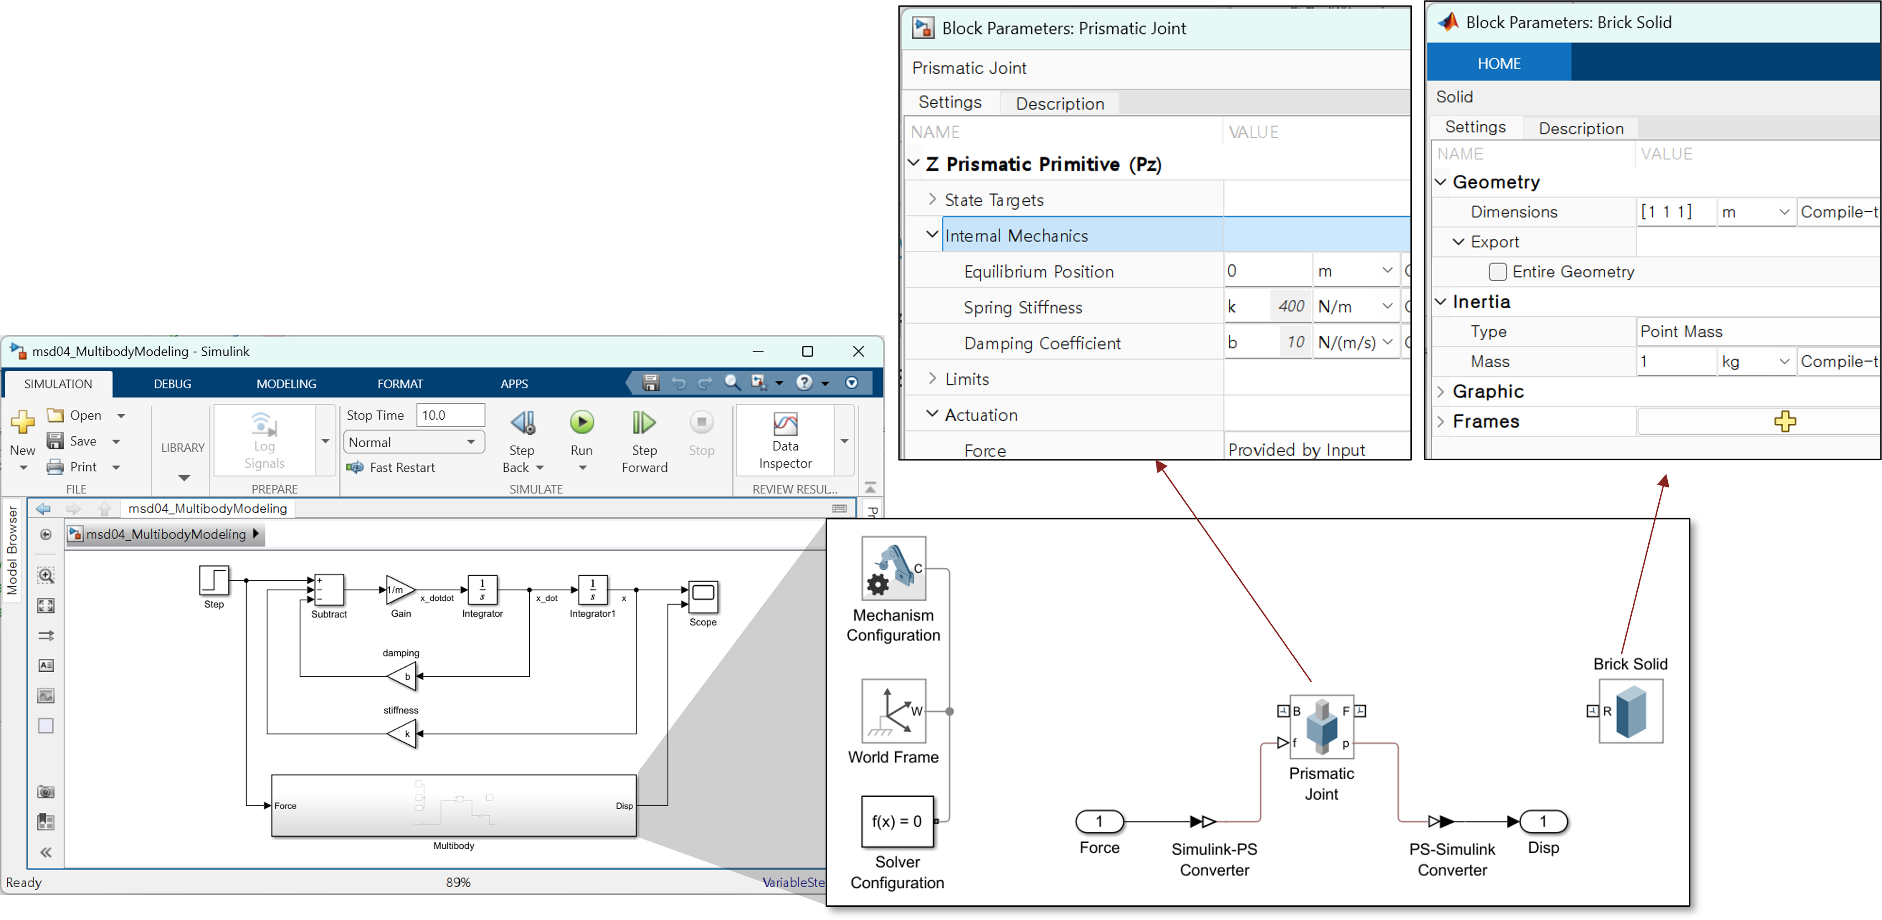Click the Stop Time input field
This screenshot has height=920, width=1882.
pyautogui.click(x=450, y=415)
